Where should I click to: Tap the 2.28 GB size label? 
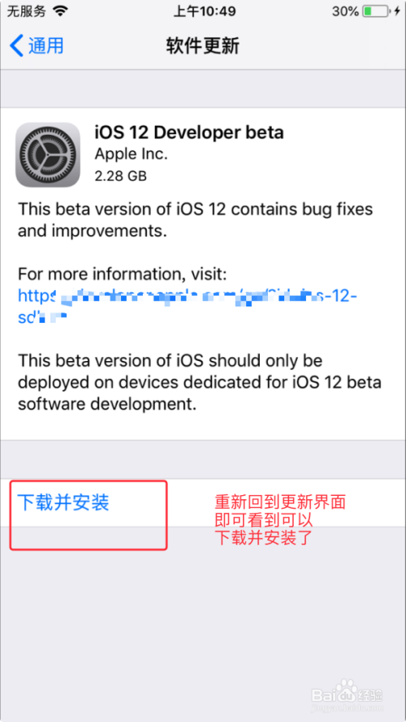tap(120, 176)
